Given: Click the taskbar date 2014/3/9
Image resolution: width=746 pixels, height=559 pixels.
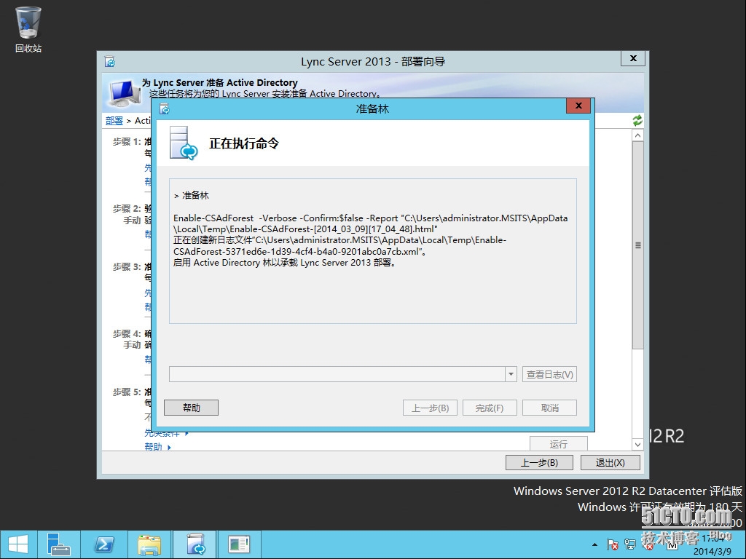Looking at the screenshot, I should click(712, 552).
